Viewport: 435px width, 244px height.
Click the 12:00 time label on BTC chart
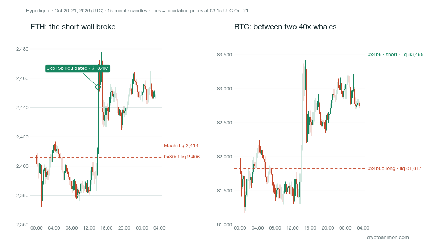click(293, 228)
